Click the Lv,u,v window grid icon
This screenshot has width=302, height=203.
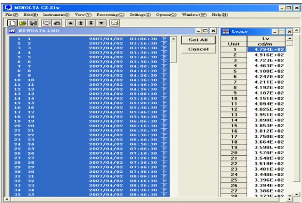[226, 32]
